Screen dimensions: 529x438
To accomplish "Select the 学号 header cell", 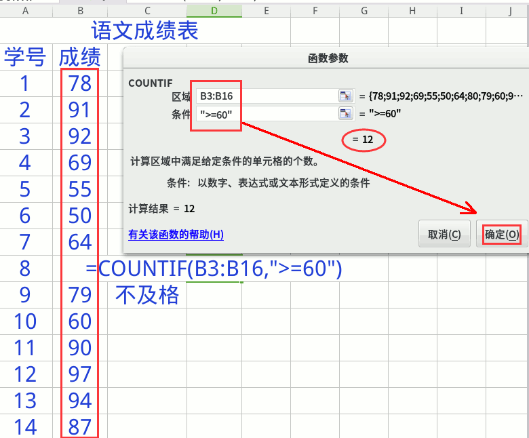I will click(x=25, y=57).
